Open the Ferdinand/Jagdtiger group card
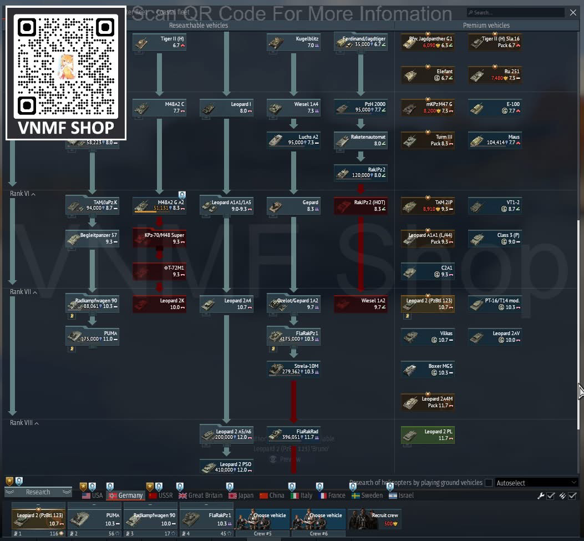584x541 pixels. (x=360, y=42)
